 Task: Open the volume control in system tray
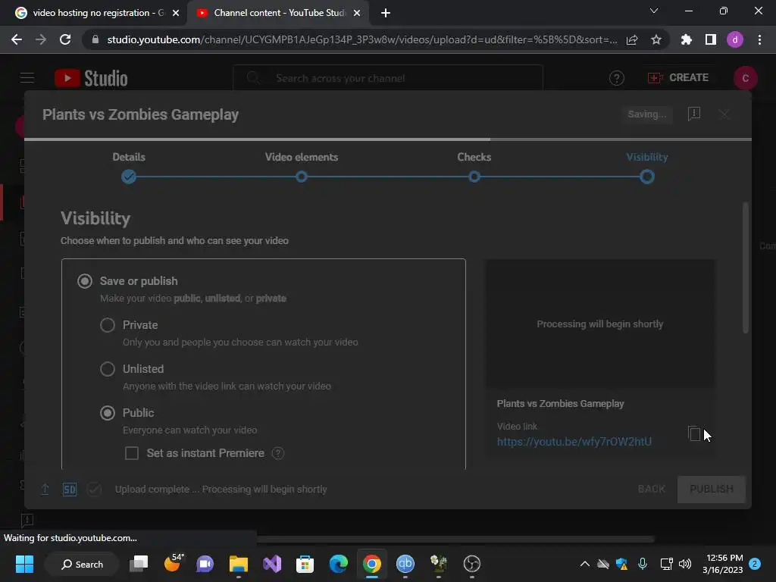tap(685, 564)
